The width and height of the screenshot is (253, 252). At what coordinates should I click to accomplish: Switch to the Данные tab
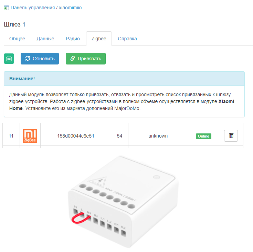[x=45, y=39]
